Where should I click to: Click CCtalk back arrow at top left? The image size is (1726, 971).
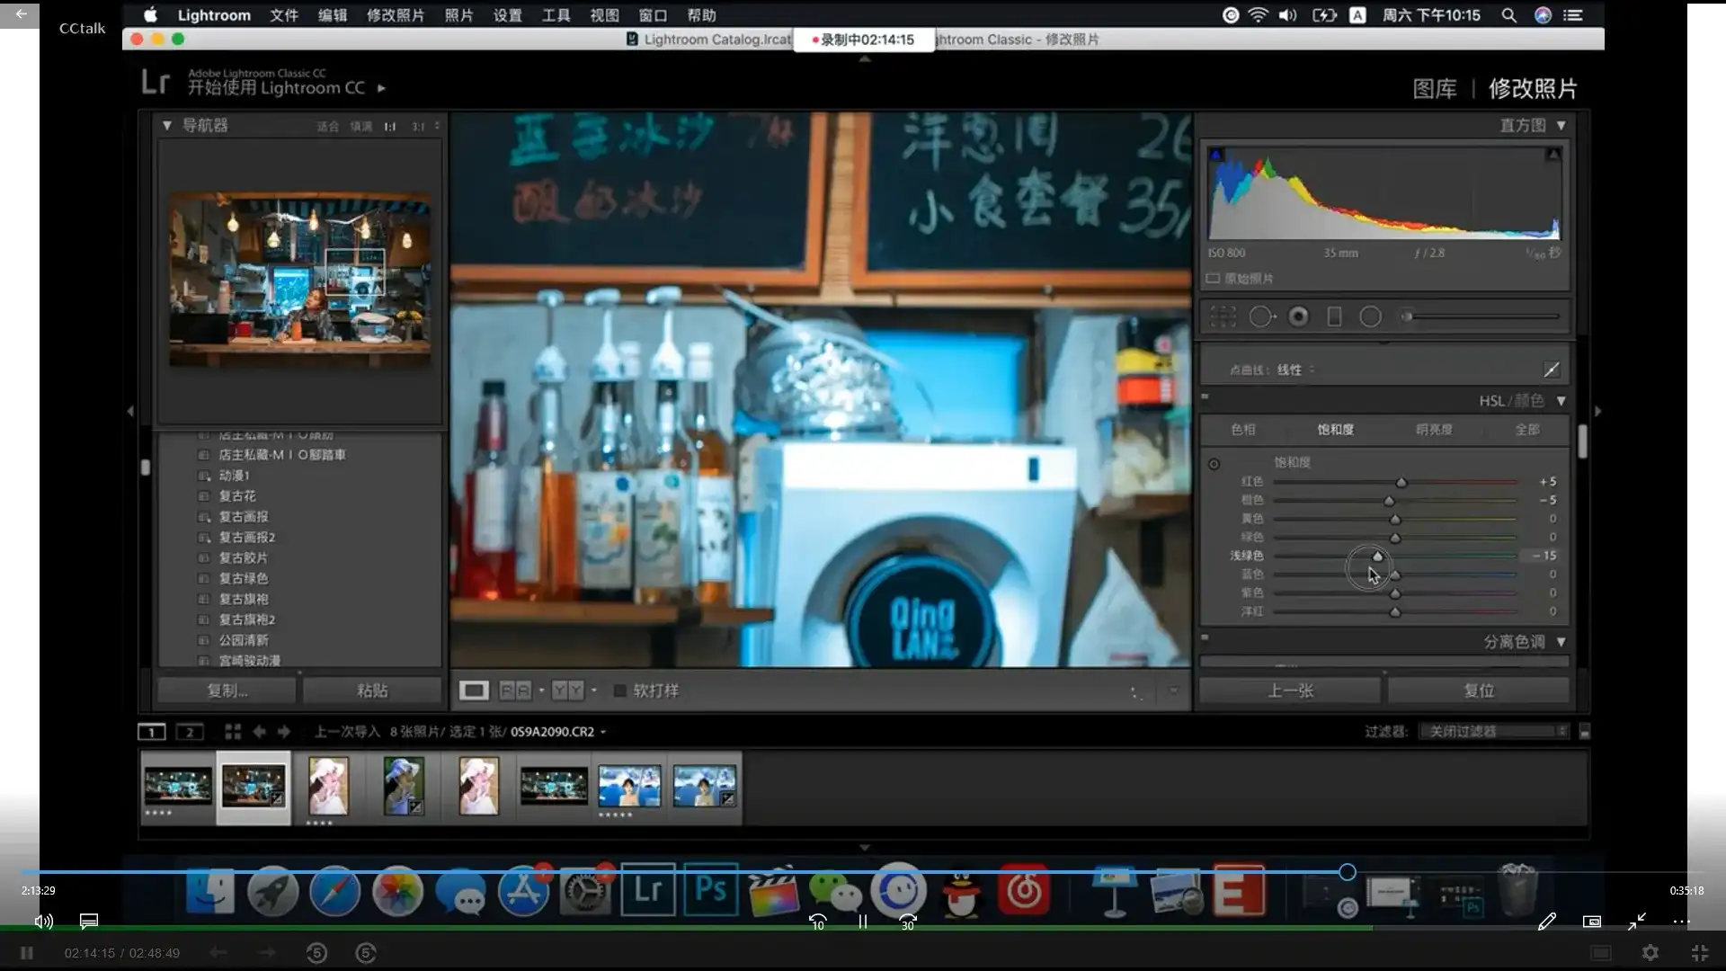(20, 14)
